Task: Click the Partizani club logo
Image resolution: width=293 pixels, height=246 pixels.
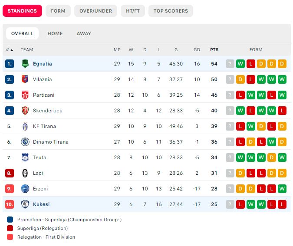Action: (x=25, y=95)
